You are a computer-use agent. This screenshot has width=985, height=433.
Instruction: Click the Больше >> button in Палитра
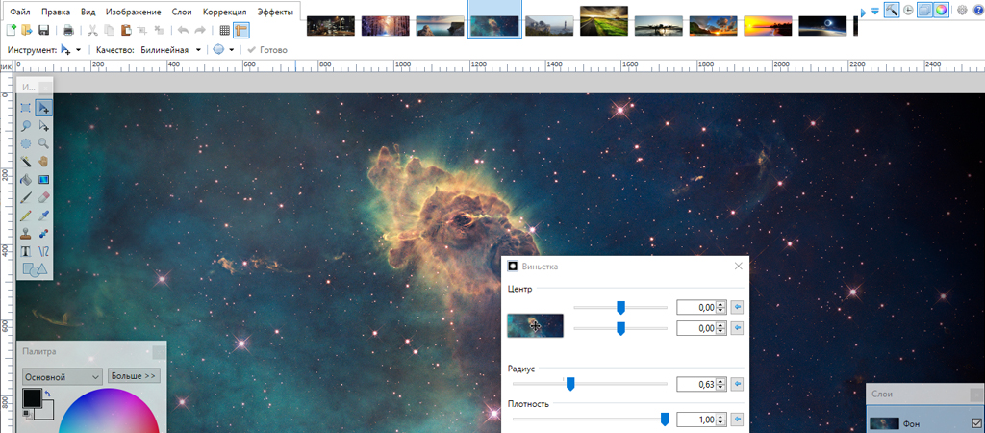tap(133, 376)
